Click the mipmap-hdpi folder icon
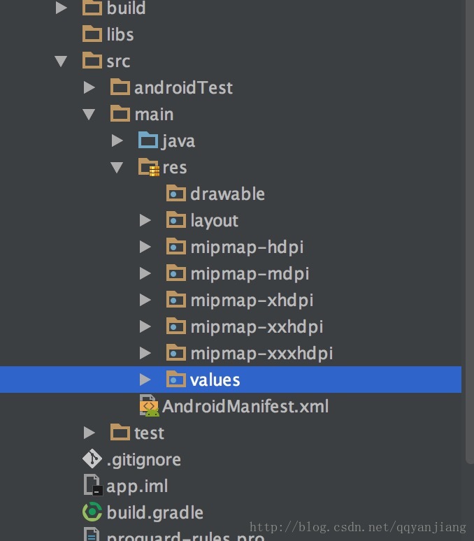 click(176, 246)
